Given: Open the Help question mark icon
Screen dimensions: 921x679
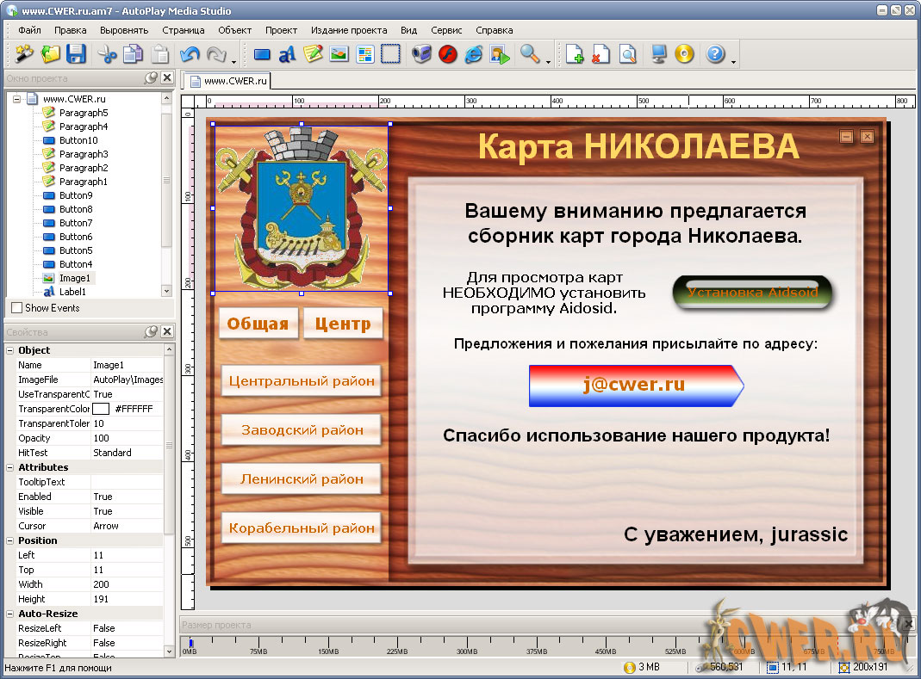Looking at the screenshot, I should [x=715, y=54].
